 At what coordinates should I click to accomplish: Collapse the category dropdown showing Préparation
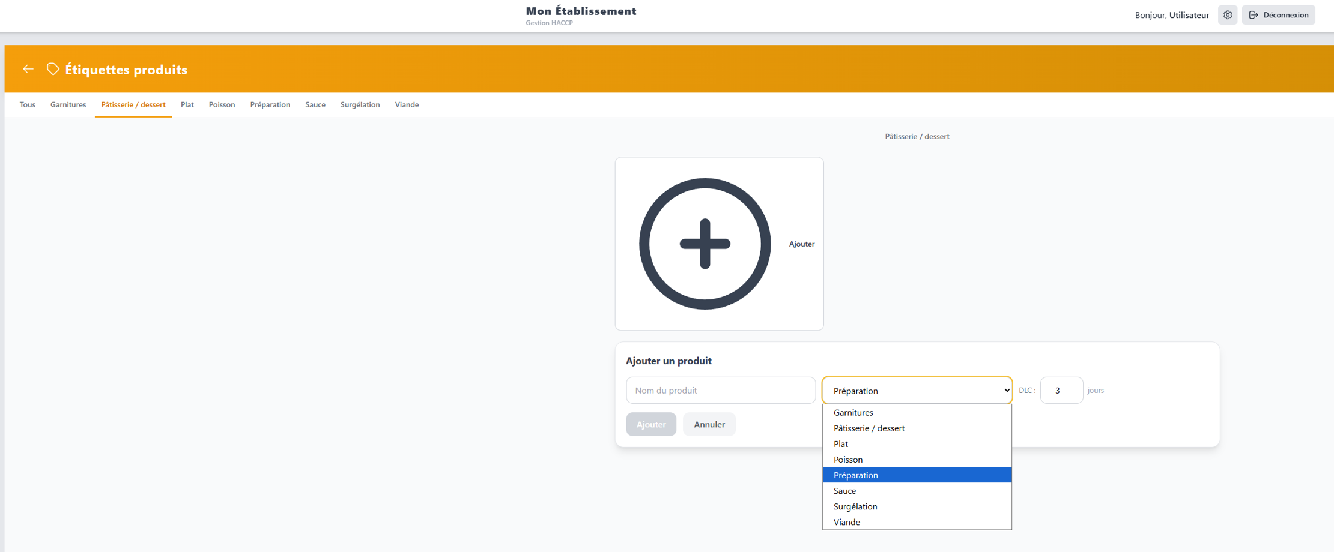917,391
